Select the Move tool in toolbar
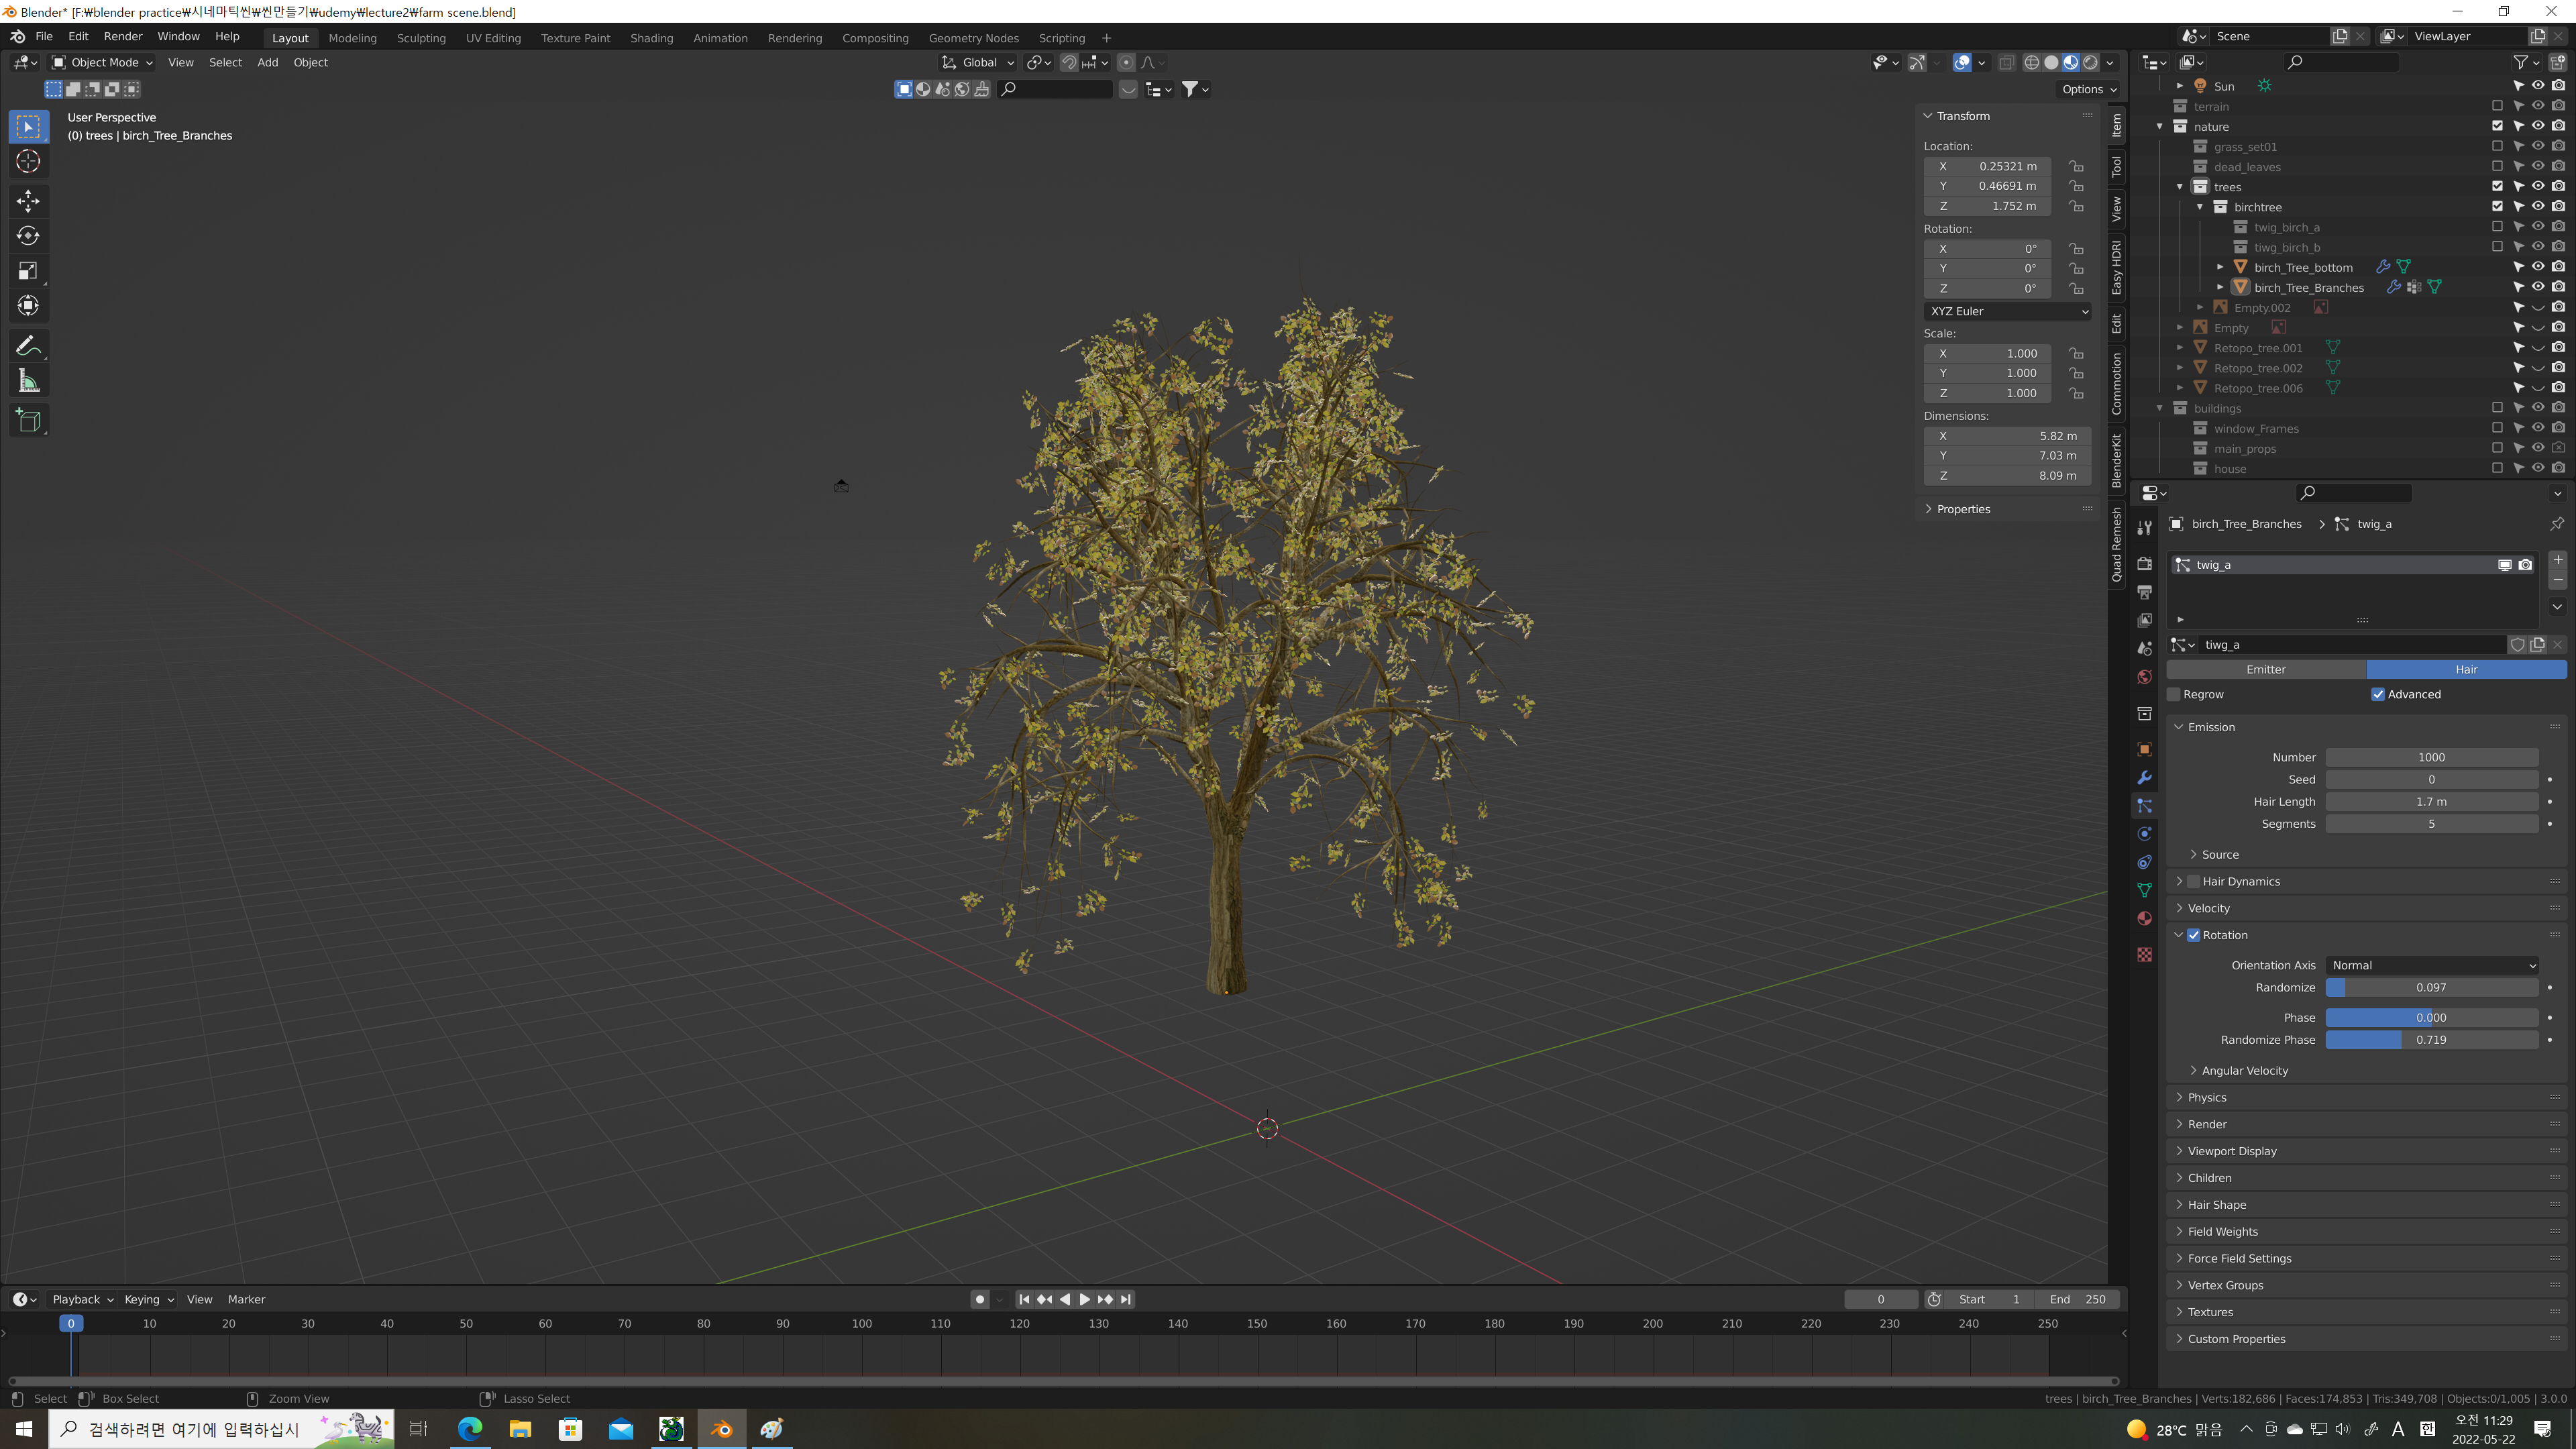This screenshot has height=1449, width=2576. (x=28, y=201)
